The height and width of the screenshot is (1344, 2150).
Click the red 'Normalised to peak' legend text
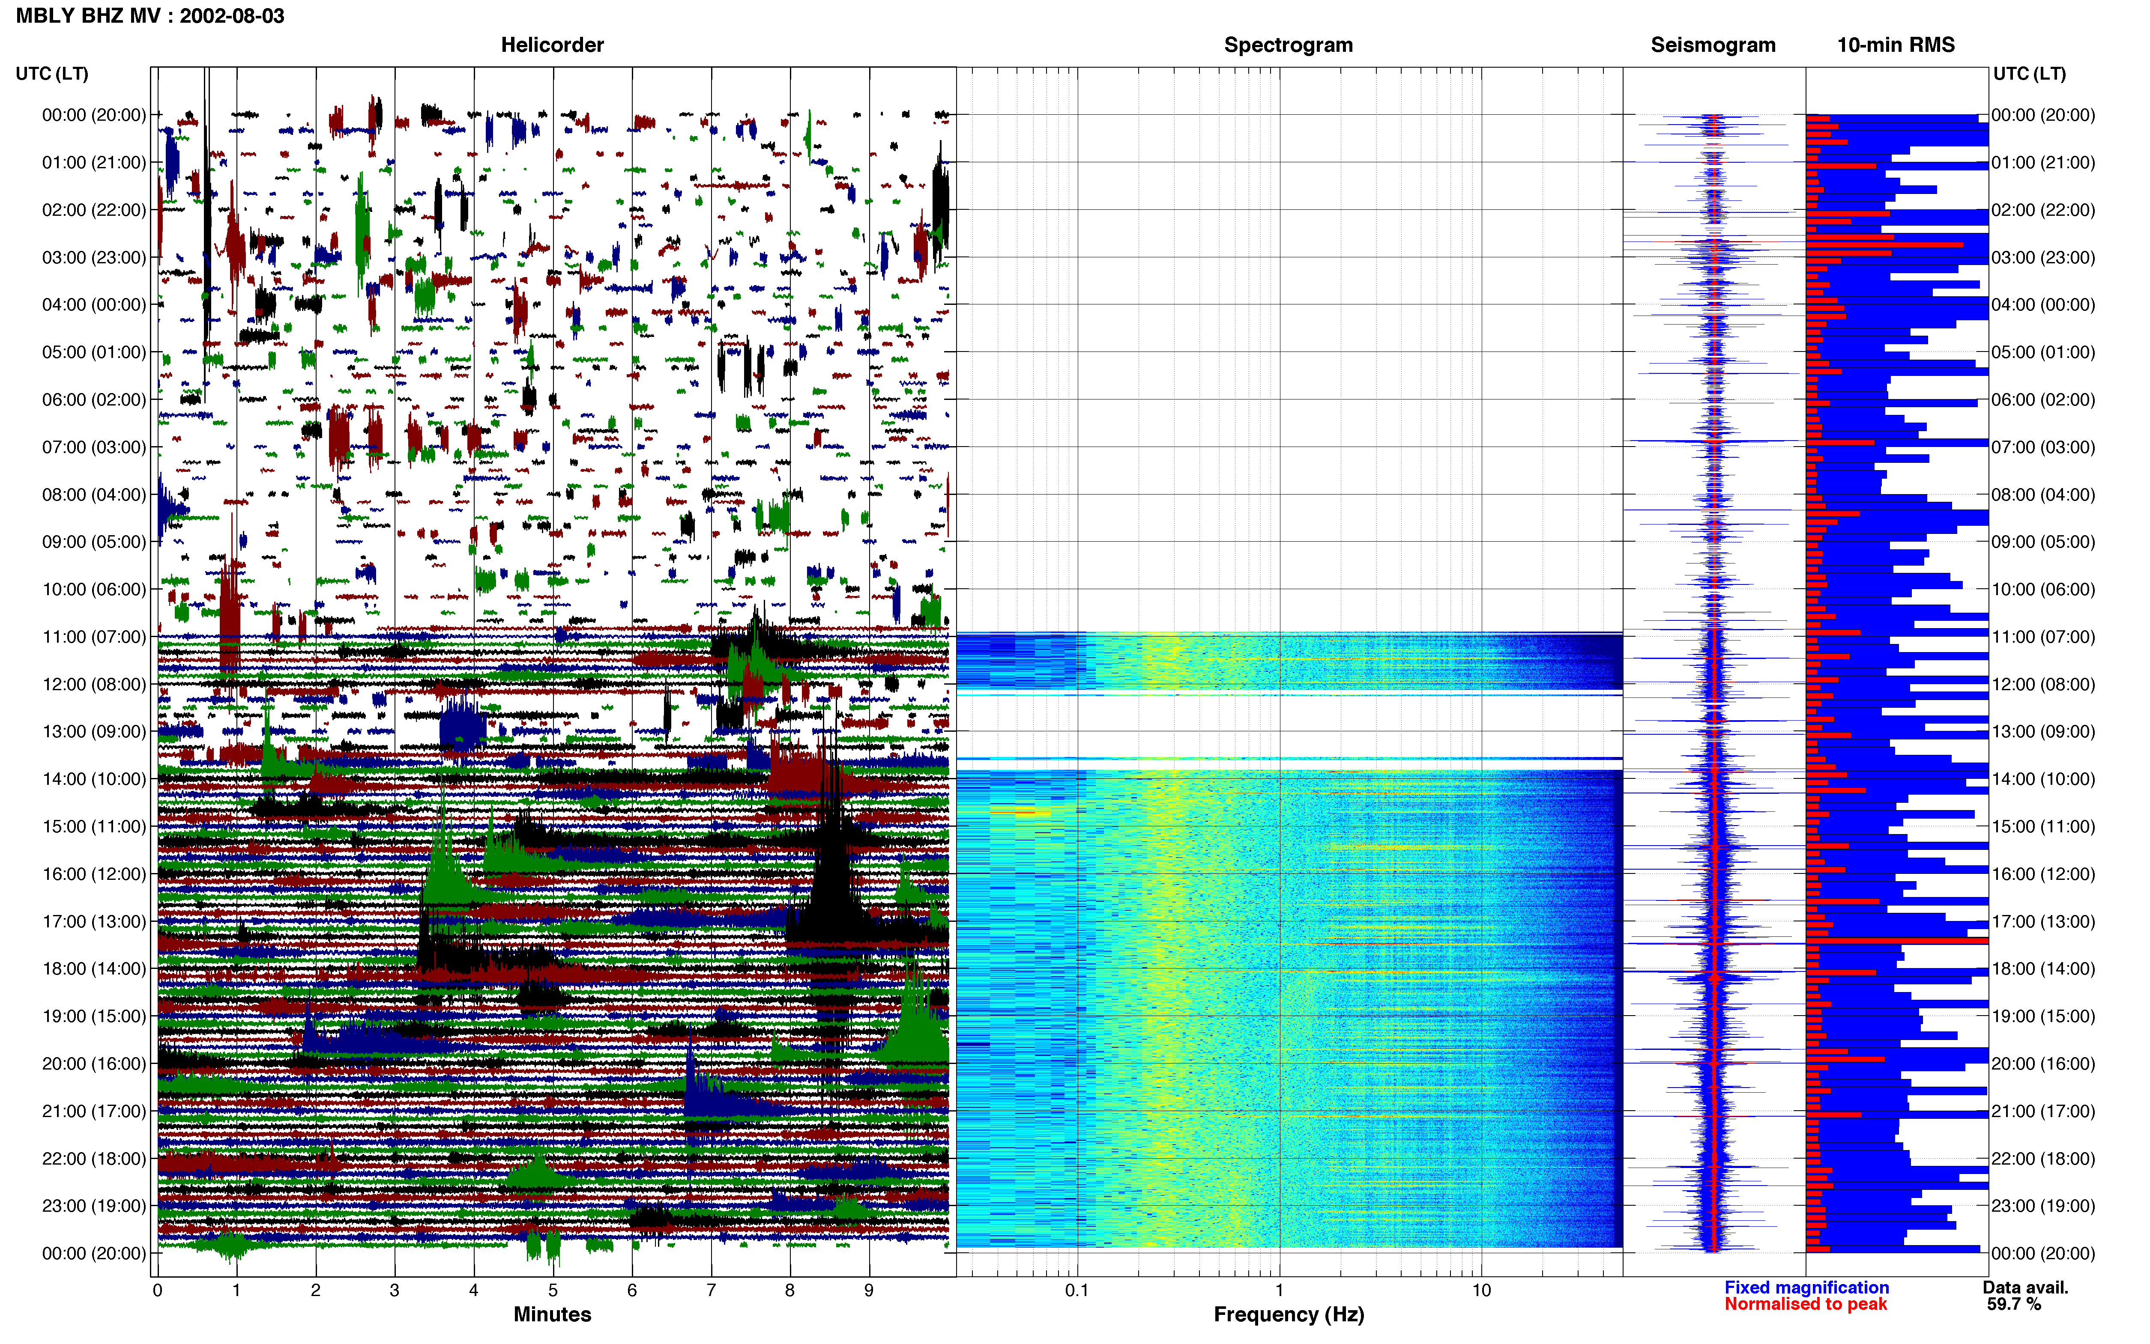(1806, 1304)
